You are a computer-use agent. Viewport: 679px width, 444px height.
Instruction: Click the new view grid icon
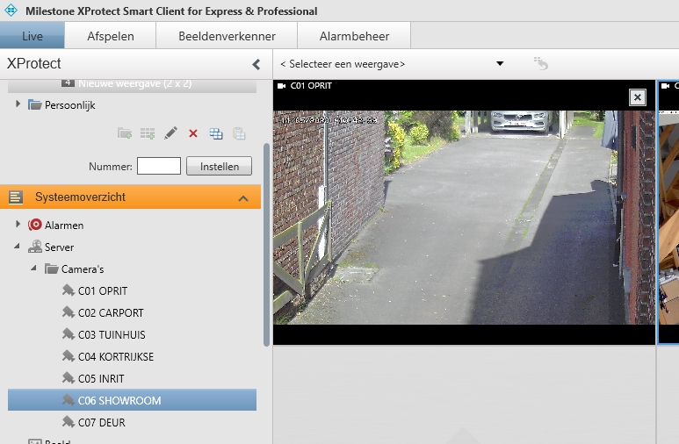point(148,133)
